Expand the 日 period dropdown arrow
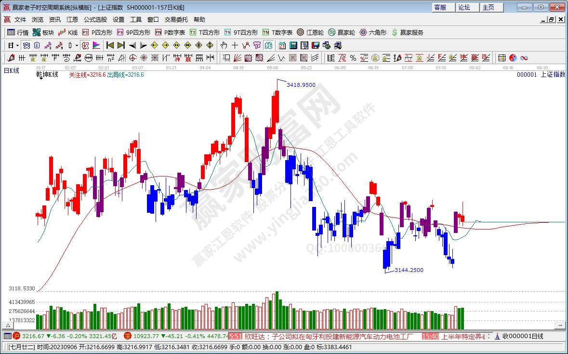This screenshot has width=568, height=354. tap(18, 45)
